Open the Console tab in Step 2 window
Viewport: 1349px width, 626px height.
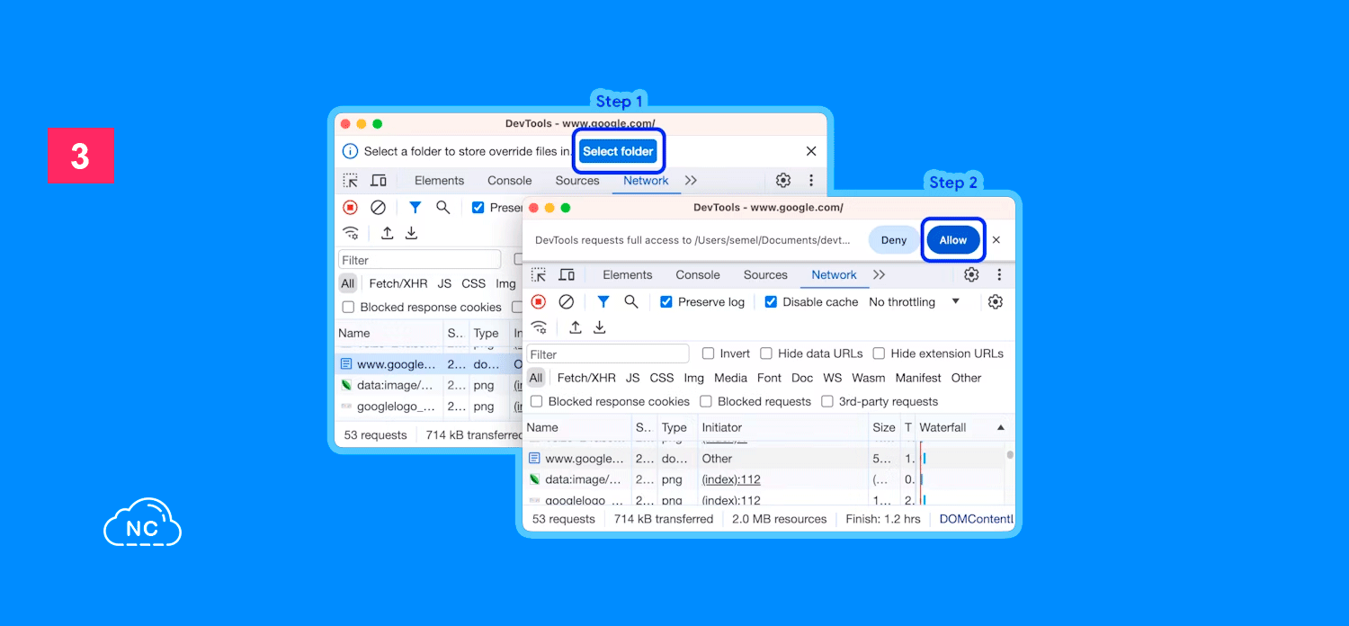pyautogui.click(x=698, y=275)
